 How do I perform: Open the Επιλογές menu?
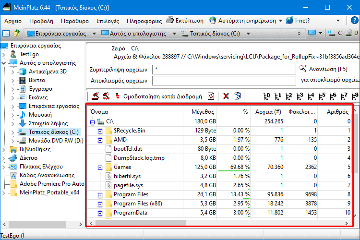click(108, 21)
